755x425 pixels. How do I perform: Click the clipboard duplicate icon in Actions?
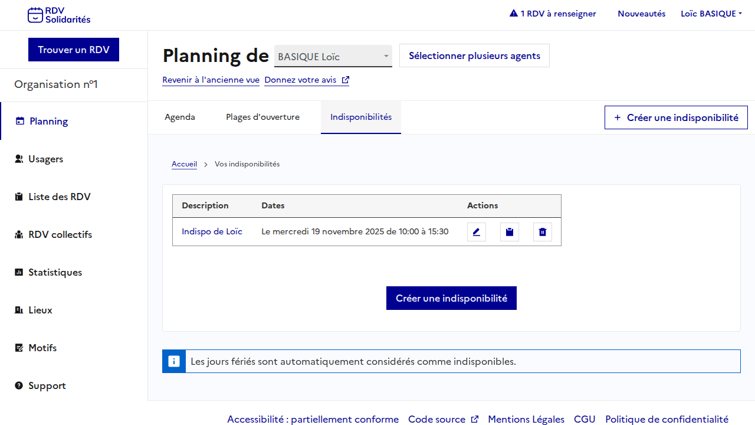tap(509, 232)
